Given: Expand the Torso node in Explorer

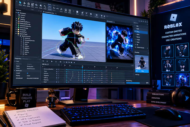Looking at the screenshot, I should [21, 54].
